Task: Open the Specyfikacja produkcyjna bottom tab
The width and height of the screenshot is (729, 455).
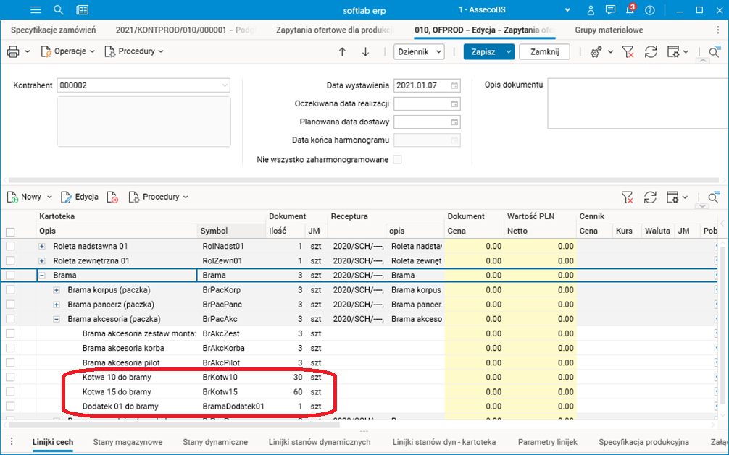Action: pyautogui.click(x=644, y=442)
